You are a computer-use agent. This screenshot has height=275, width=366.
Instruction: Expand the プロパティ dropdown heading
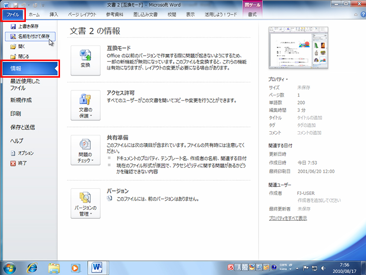tap(278, 80)
